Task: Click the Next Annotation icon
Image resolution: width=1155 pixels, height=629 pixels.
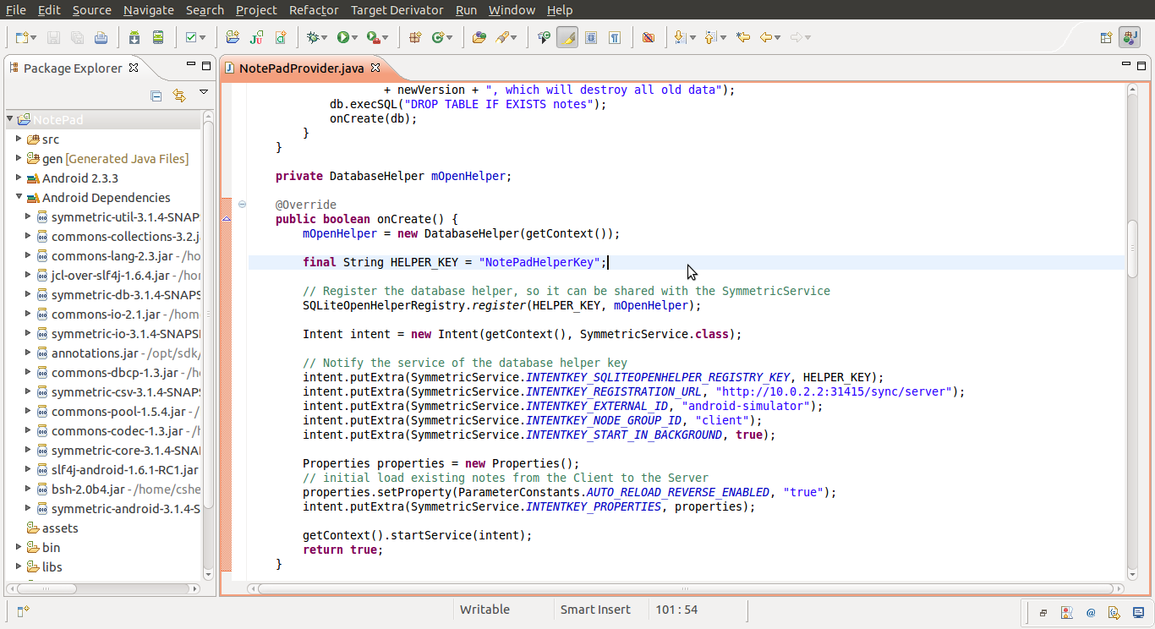Action: pyautogui.click(x=679, y=37)
